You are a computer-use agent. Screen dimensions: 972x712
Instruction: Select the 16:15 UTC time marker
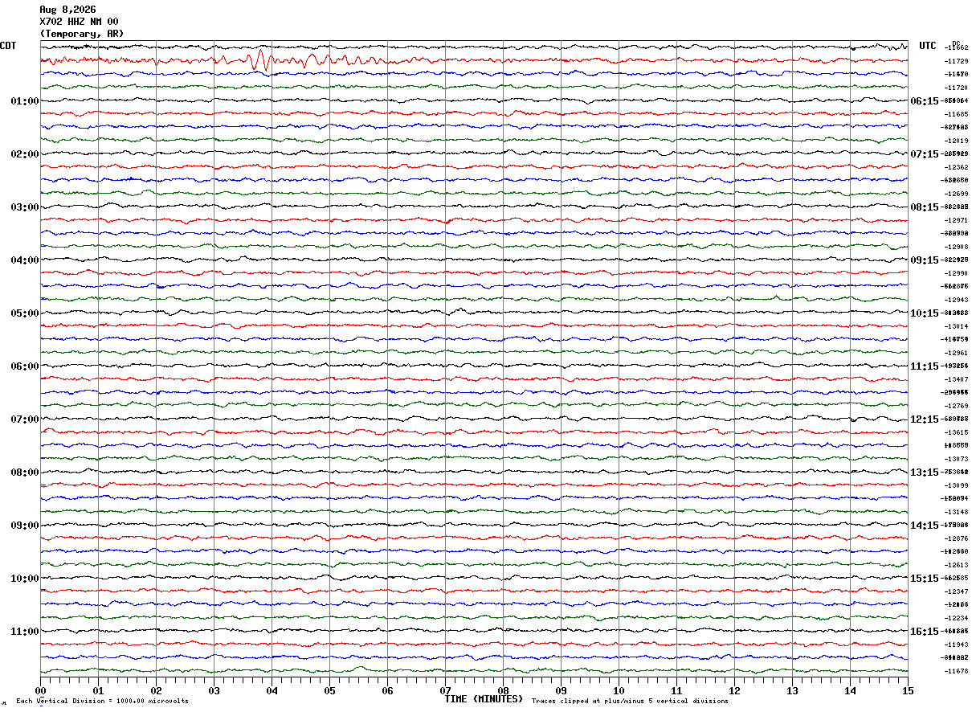(x=925, y=632)
